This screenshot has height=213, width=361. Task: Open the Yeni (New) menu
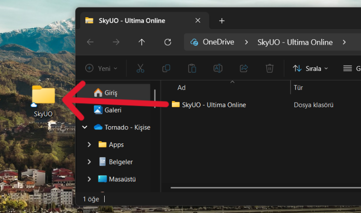pos(101,69)
